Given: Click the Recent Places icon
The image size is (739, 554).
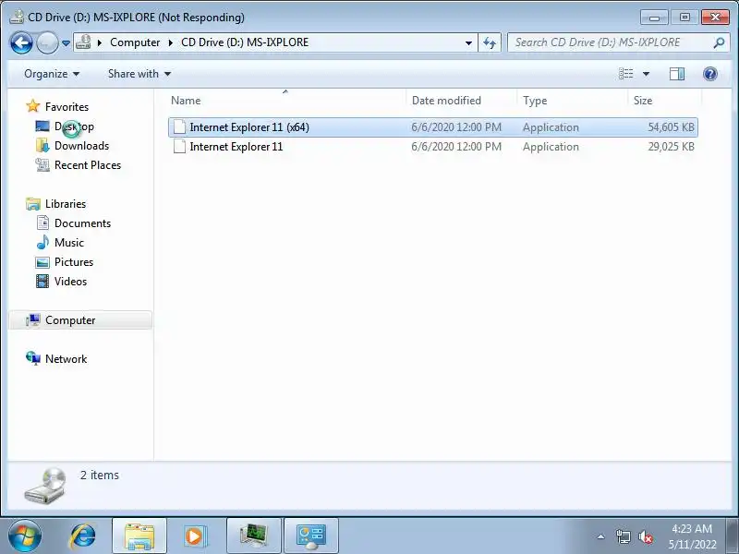Looking at the screenshot, I should [x=42, y=165].
